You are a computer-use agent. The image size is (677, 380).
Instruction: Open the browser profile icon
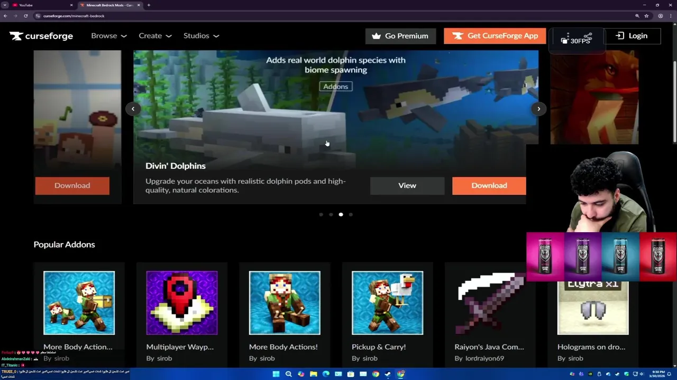coord(661,16)
